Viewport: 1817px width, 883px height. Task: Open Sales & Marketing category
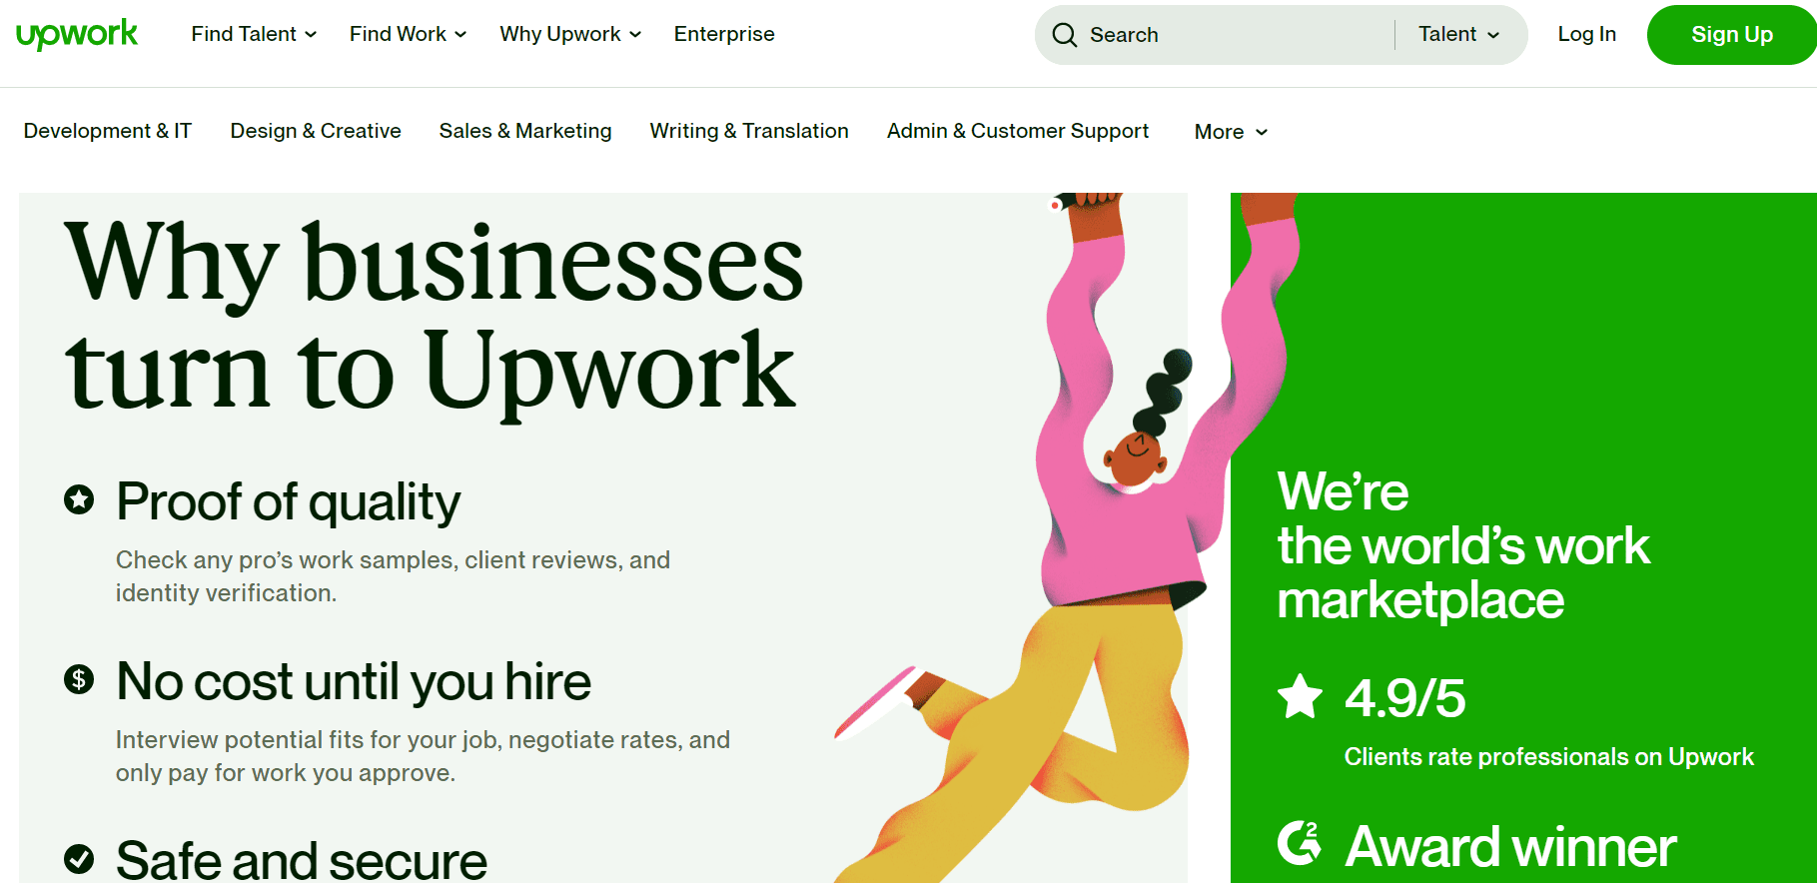pyautogui.click(x=525, y=131)
